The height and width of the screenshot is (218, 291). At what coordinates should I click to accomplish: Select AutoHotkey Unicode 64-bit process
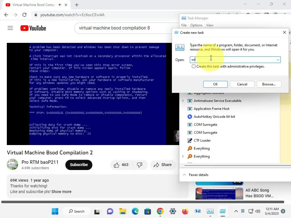(230, 117)
